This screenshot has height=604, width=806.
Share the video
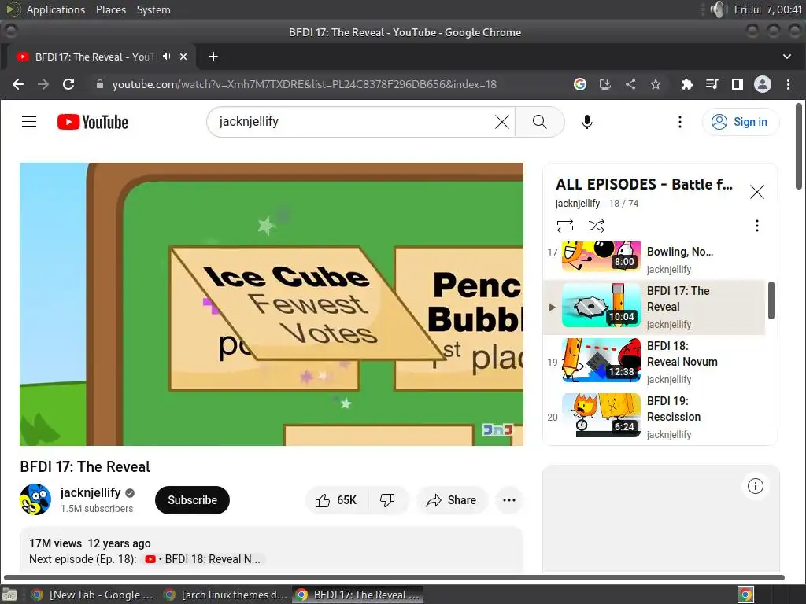(x=451, y=500)
